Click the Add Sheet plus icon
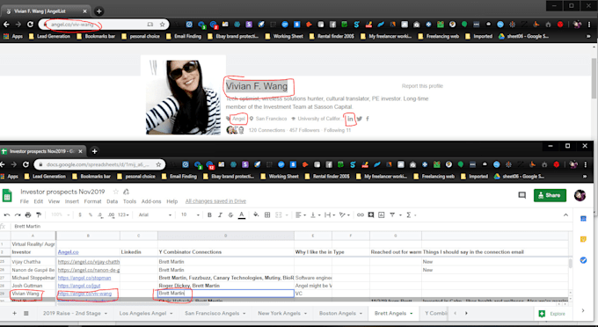Screen dimensions: 598x327 [14, 313]
